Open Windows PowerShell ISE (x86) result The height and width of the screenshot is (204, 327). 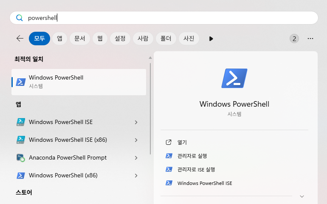coord(68,140)
